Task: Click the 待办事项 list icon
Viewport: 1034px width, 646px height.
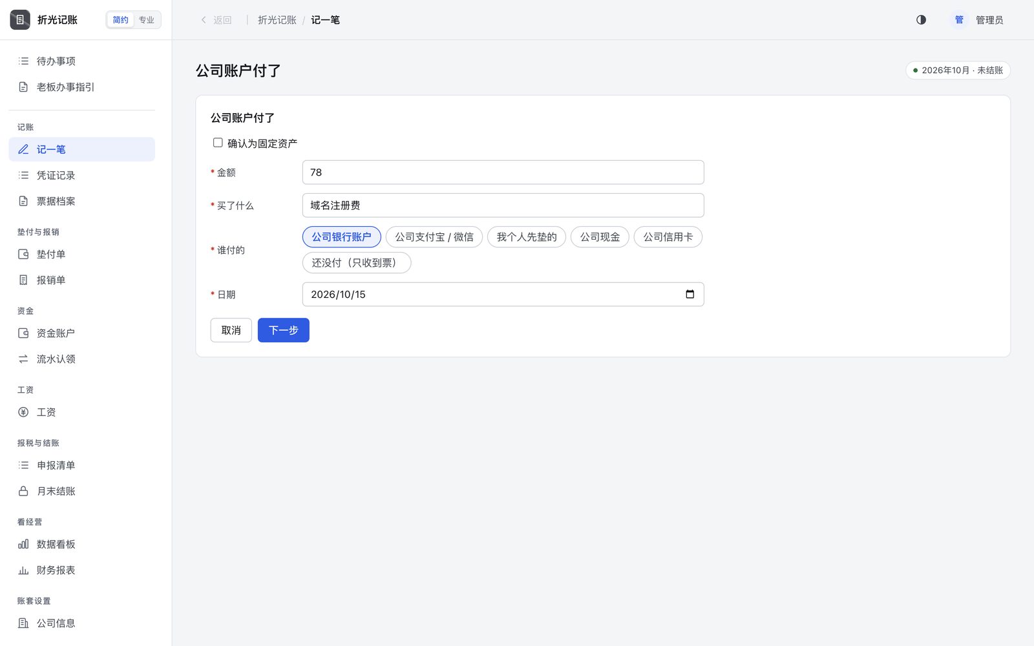Action: click(23, 61)
